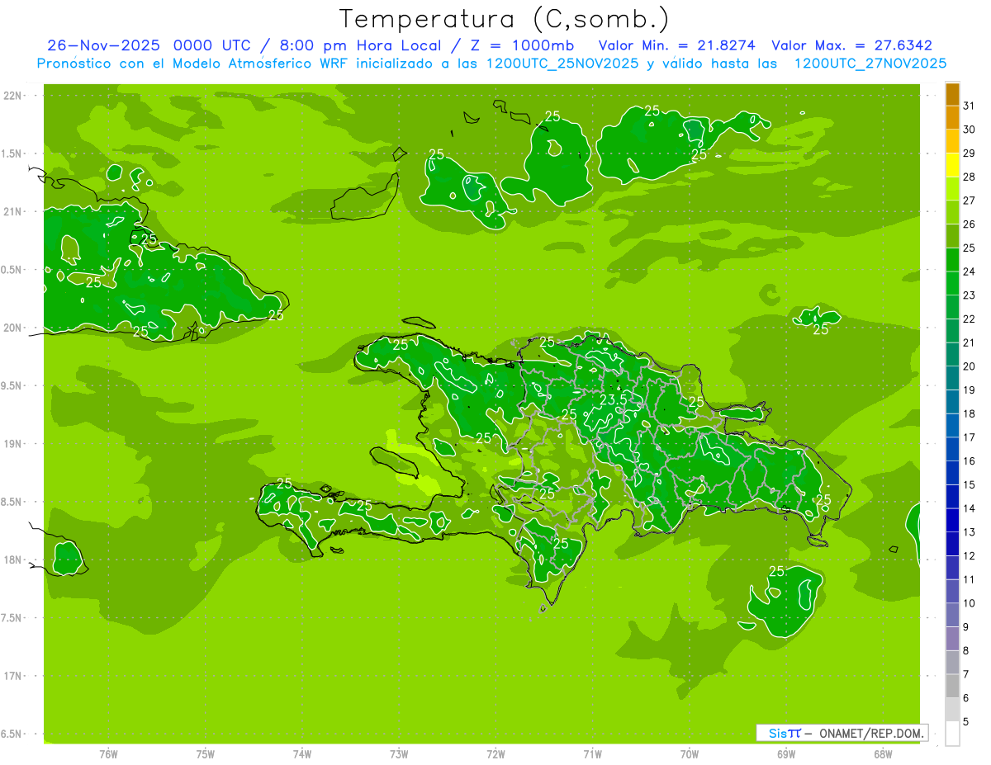
Task: Click the "28" value on the color scale
Action: [x=970, y=177]
